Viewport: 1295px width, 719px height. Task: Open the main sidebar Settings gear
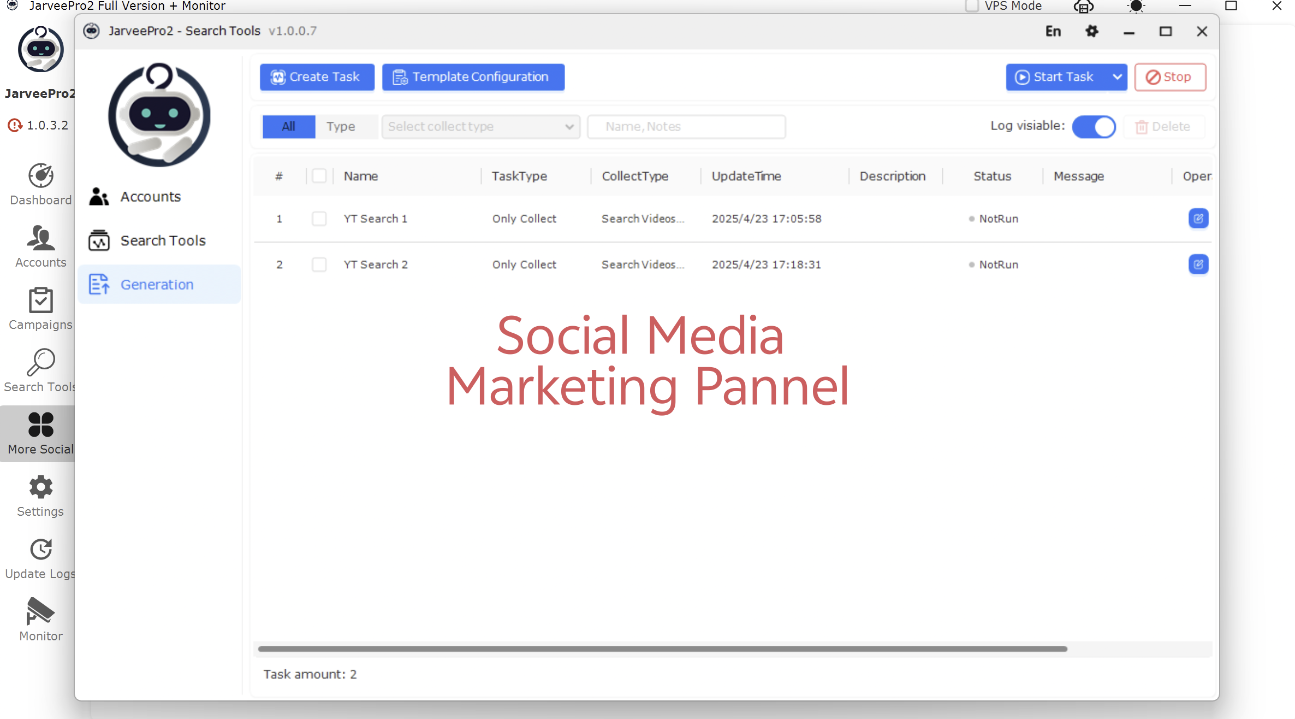(x=40, y=487)
